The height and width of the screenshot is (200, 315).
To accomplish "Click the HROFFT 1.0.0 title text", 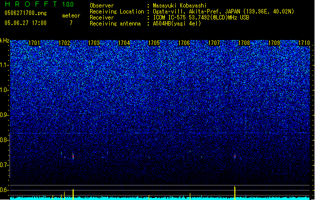I will [x=40, y=4].
